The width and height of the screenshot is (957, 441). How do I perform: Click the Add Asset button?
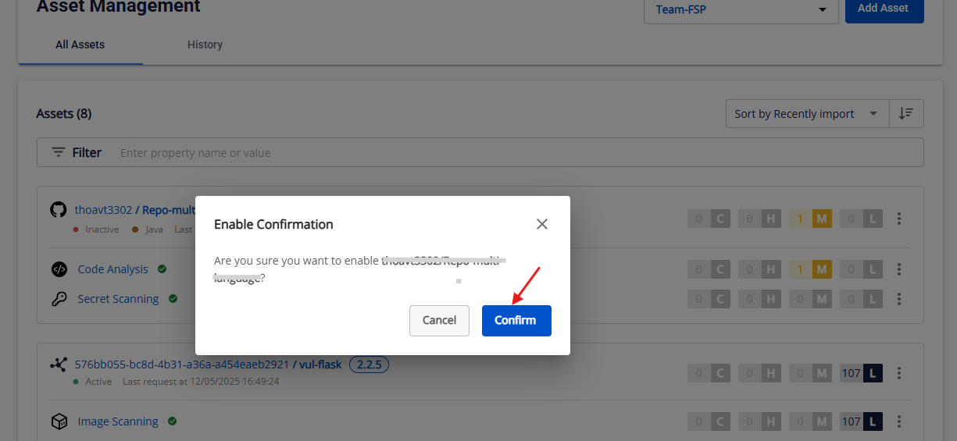884,9
